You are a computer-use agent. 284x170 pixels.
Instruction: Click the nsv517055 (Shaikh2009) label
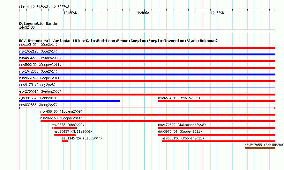264,145
